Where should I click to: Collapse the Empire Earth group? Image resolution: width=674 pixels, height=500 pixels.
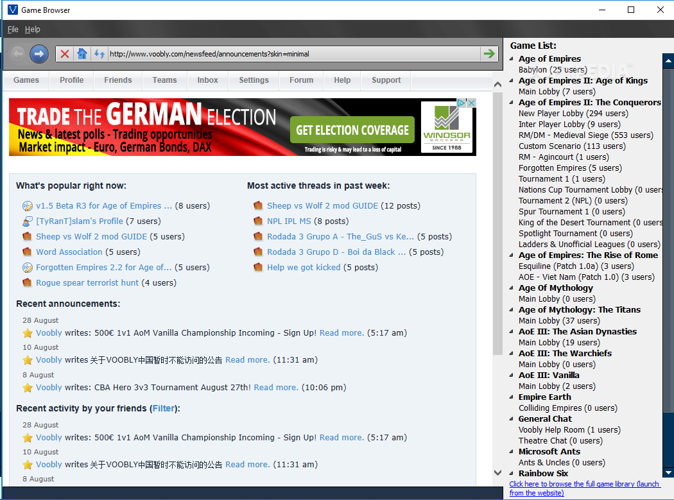[x=512, y=397]
